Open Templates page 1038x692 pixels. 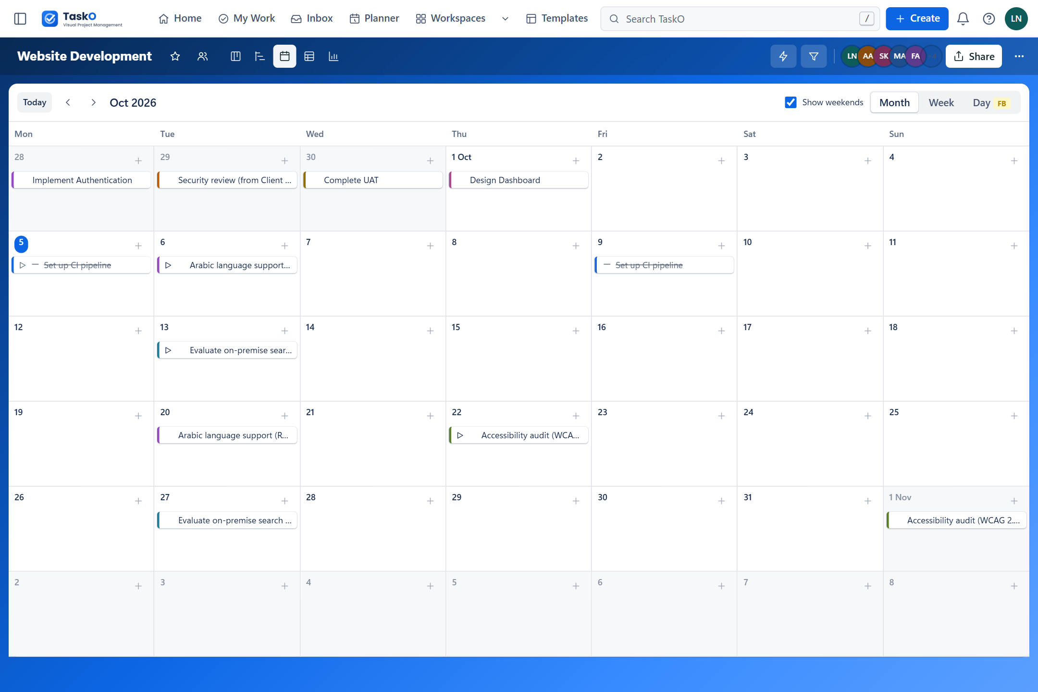(x=557, y=19)
